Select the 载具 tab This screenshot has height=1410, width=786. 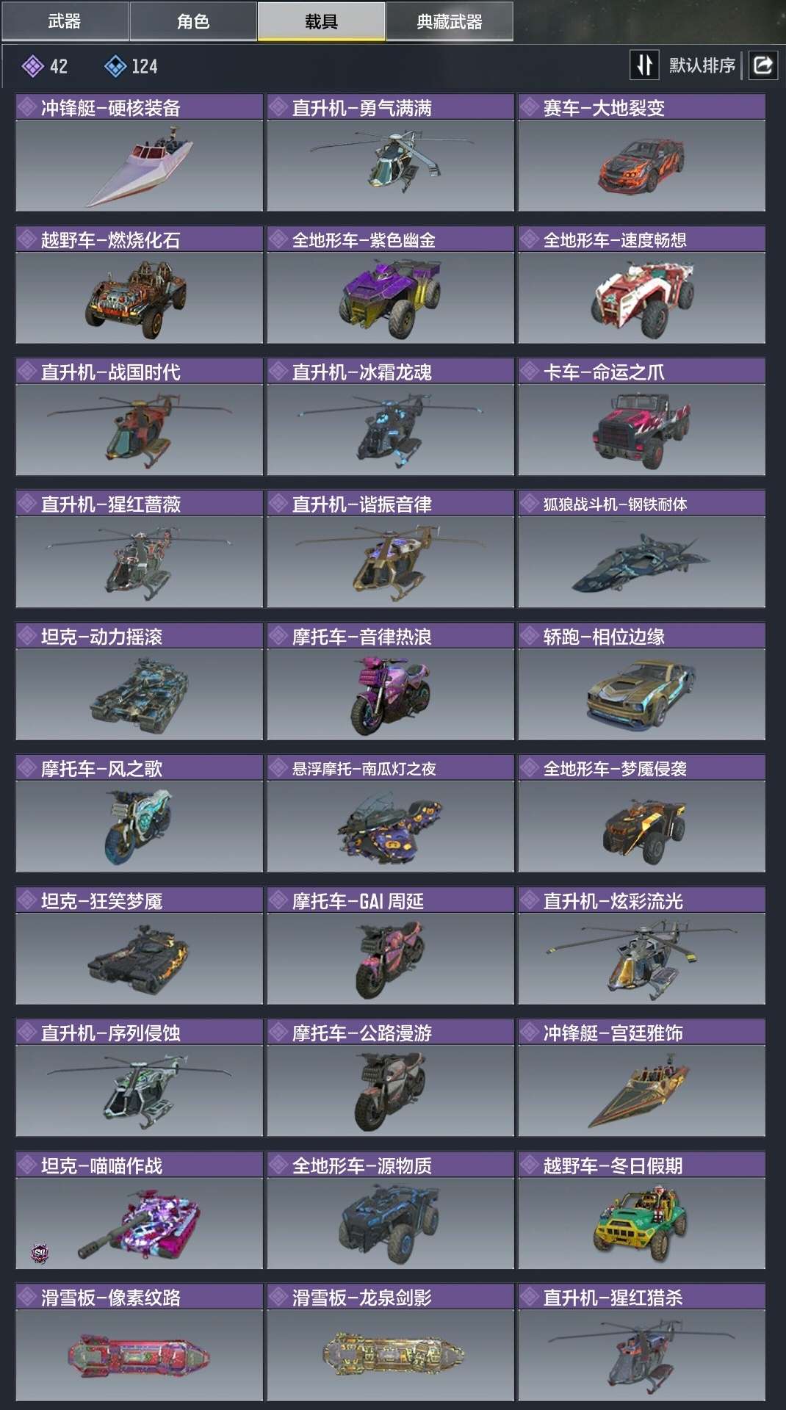coord(321,21)
